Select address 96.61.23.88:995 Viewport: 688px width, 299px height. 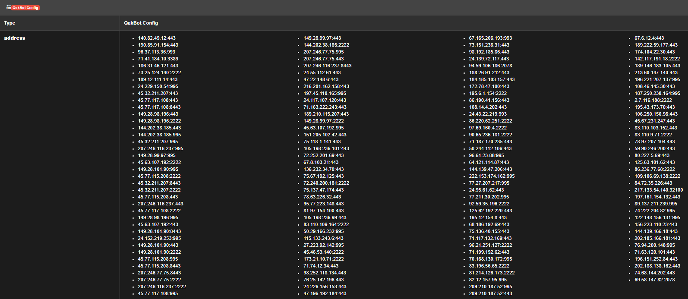(487, 155)
